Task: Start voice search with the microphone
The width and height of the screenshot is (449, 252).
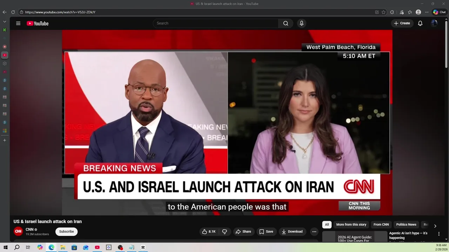Action: click(x=301, y=23)
